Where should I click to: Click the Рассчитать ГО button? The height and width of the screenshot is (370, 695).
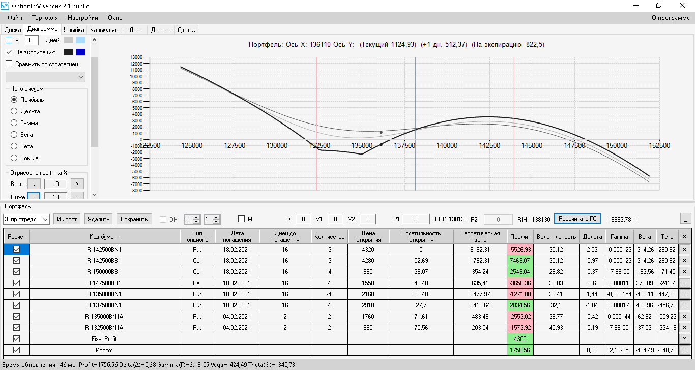577,219
